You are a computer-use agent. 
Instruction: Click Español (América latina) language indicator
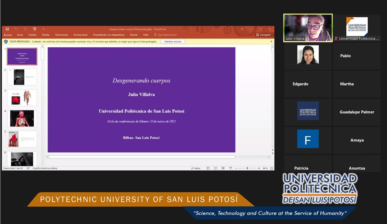pos(45,168)
